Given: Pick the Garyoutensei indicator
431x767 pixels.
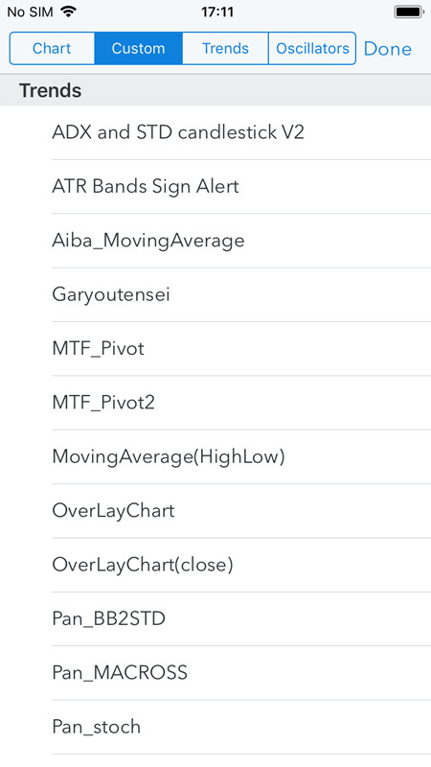Looking at the screenshot, I should click(x=215, y=295).
